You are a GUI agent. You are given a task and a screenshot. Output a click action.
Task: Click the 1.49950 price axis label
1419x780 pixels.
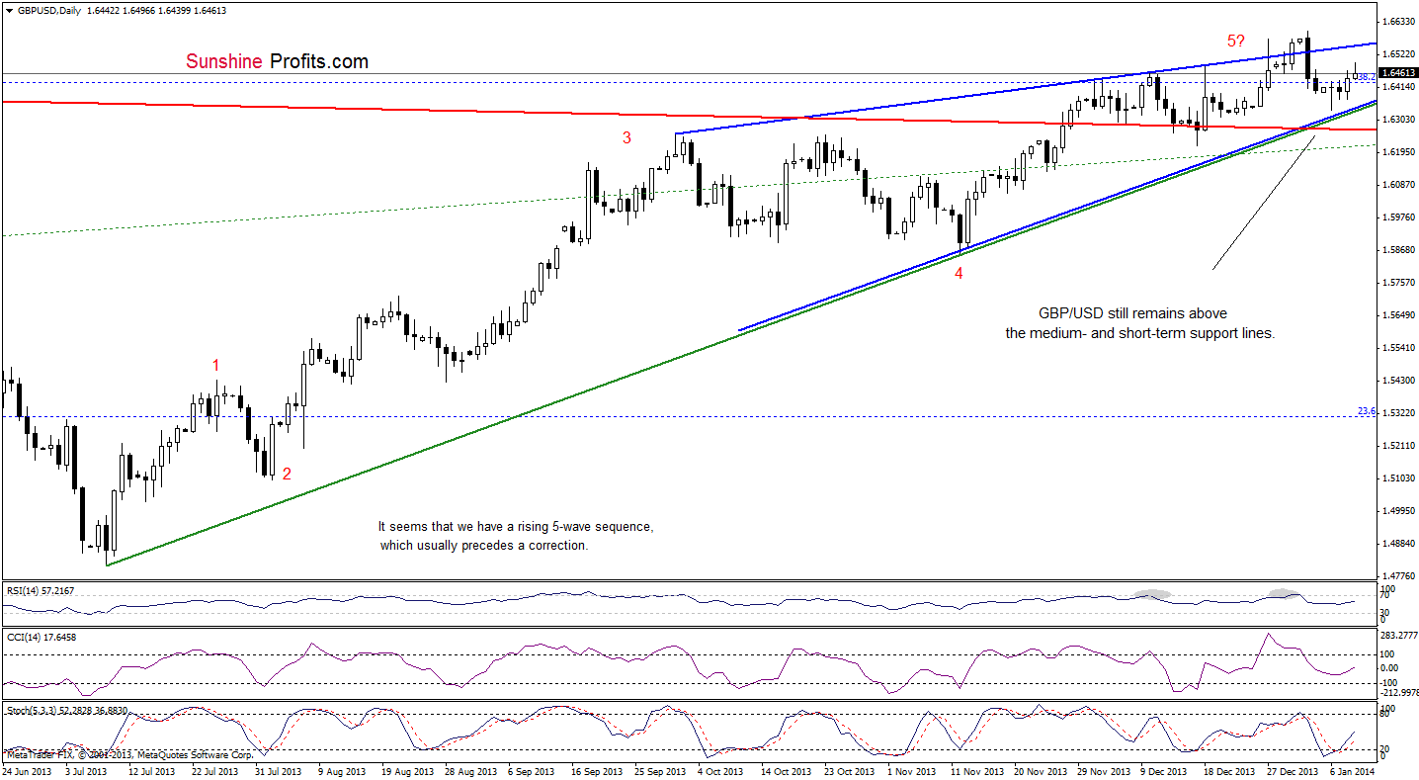click(x=1398, y=510)
